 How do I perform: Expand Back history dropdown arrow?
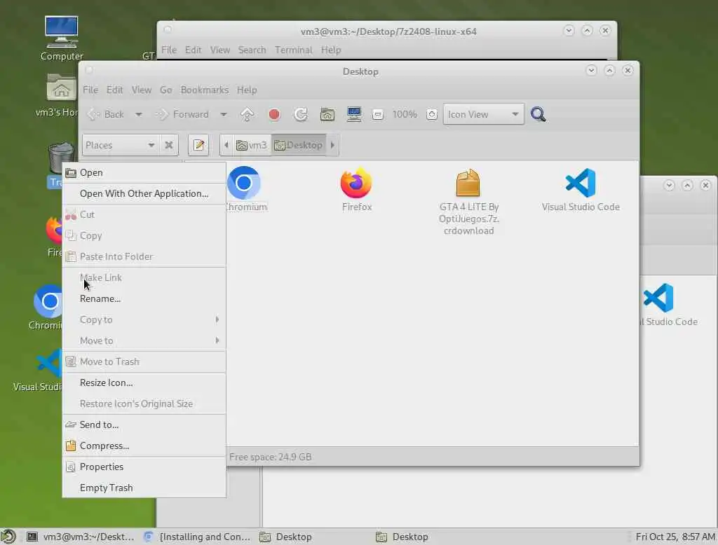[138, 114]
